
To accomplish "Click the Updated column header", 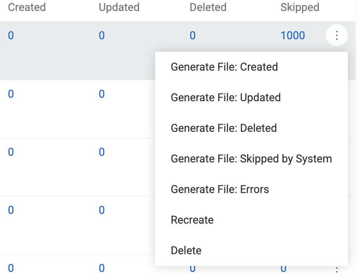I will [119, 7].
